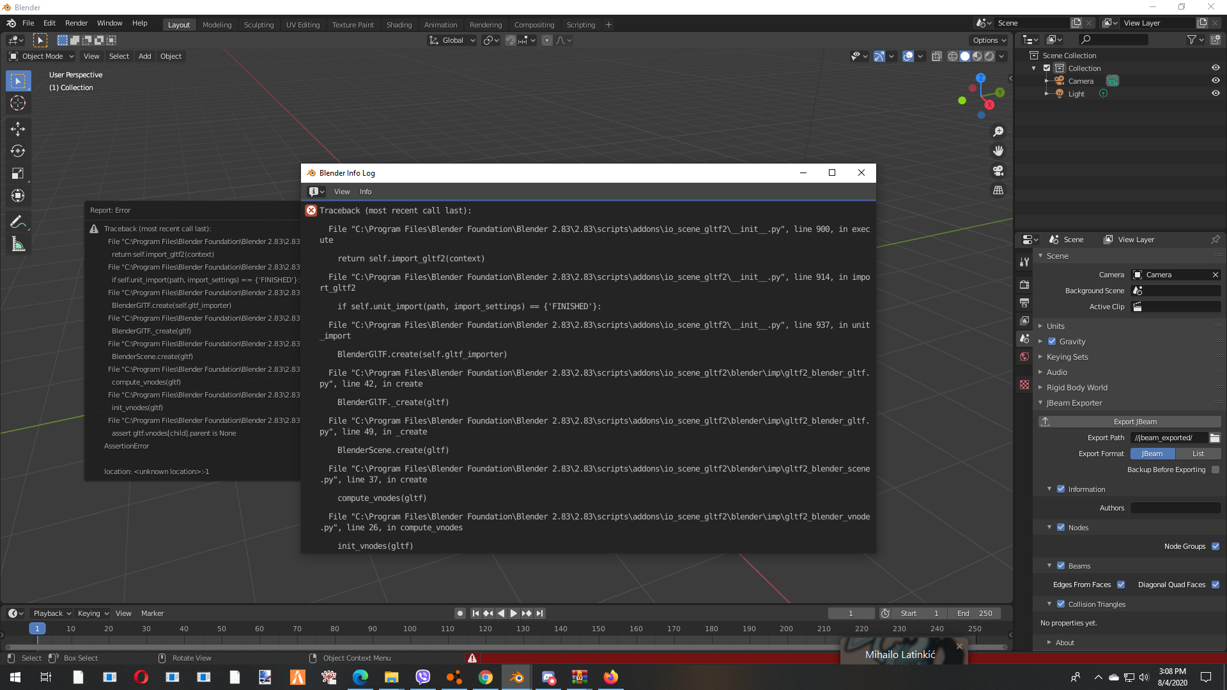Enable wireframe viewport shading
The height and width of the screenshot is (690, 1227).
coord(953,56)
